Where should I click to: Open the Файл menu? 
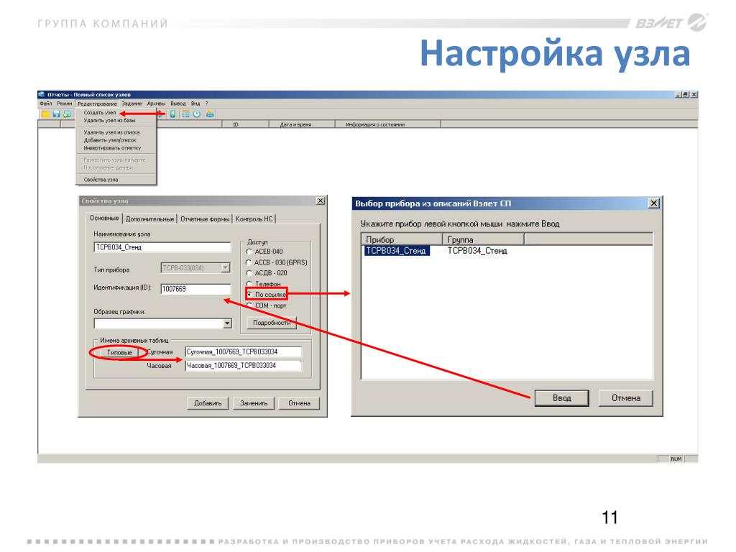click(x=46, y=103)
